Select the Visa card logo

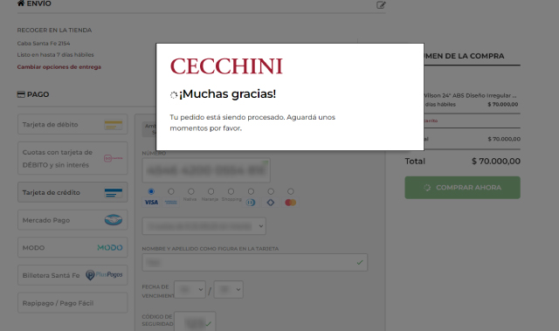tap(151, 203)
